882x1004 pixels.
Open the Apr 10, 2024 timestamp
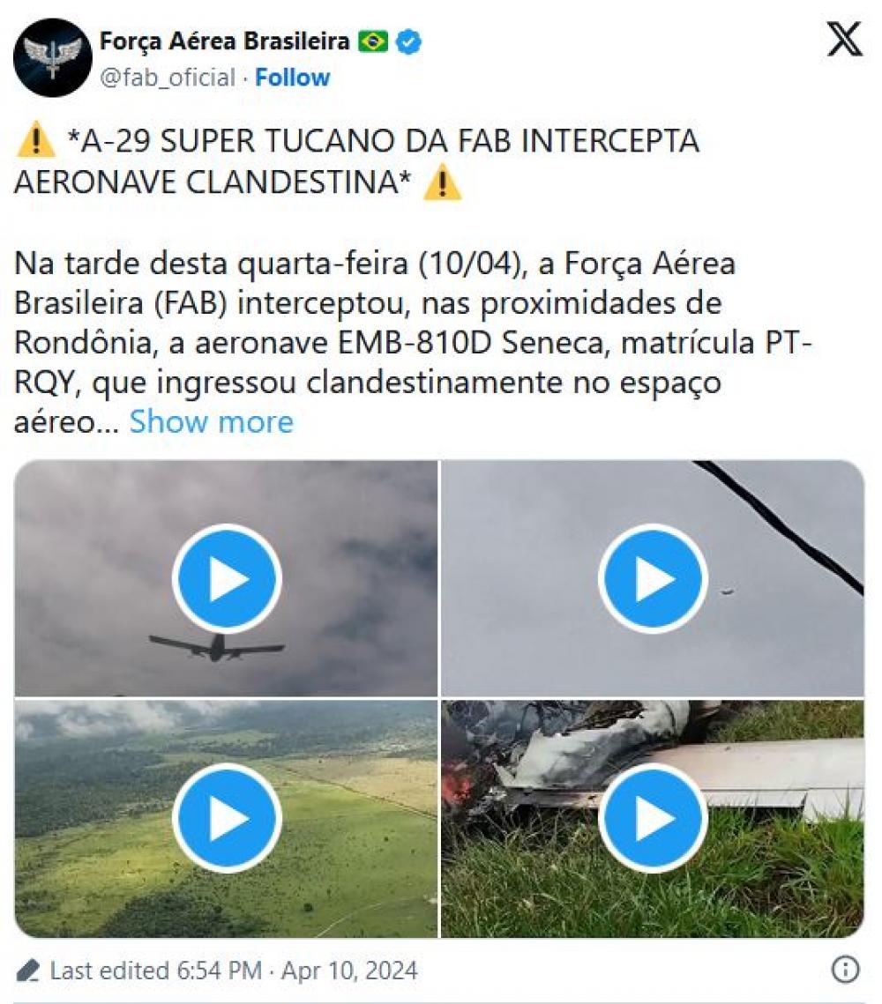click(x=349, y=971)
